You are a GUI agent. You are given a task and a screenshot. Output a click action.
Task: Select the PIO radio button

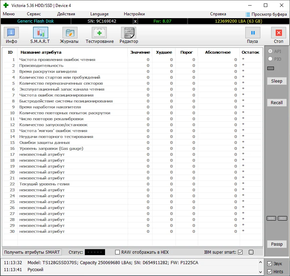270,59
